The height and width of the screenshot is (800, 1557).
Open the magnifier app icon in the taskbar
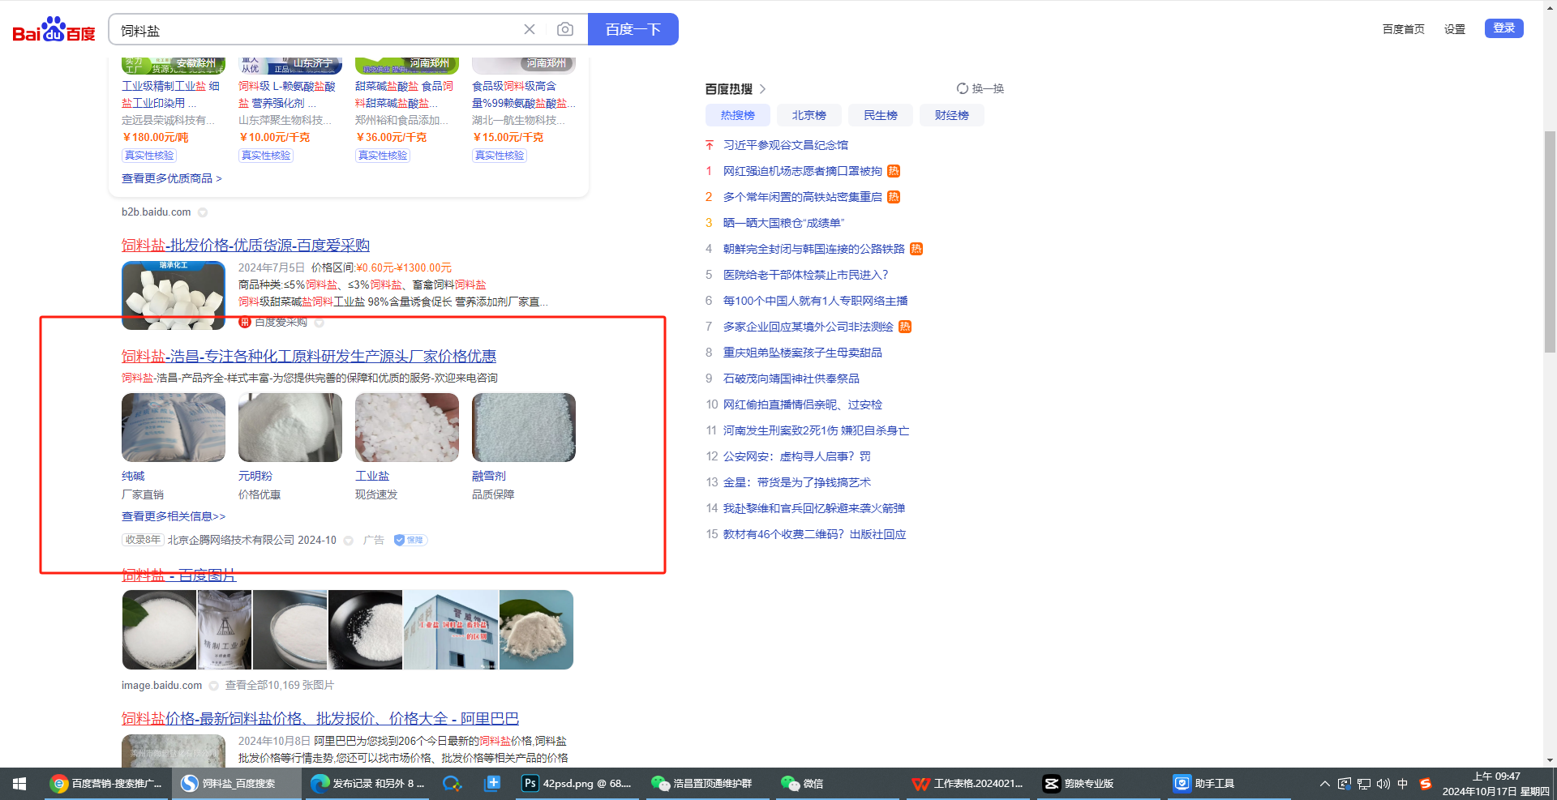pyautogui.click(x=452, y=784)
